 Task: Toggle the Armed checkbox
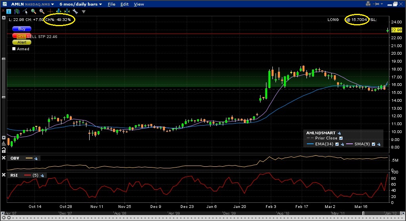pos(14,49)
